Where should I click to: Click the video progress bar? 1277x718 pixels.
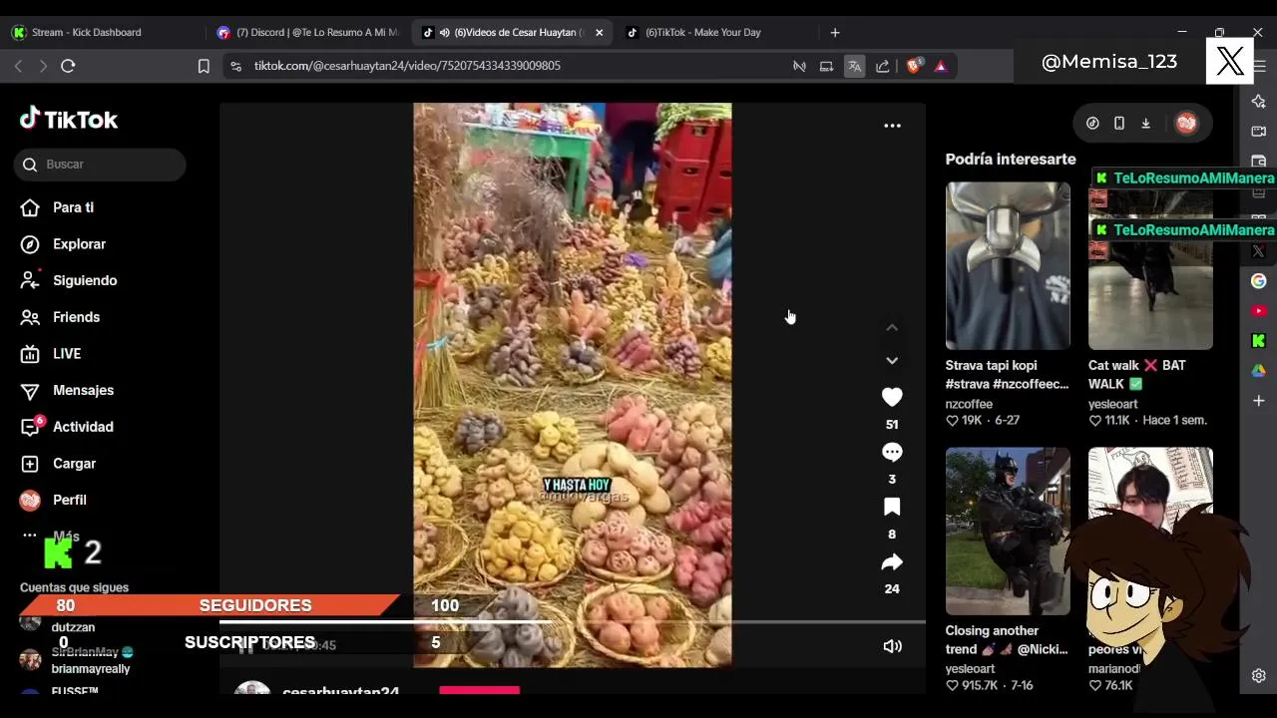(573, 622)
